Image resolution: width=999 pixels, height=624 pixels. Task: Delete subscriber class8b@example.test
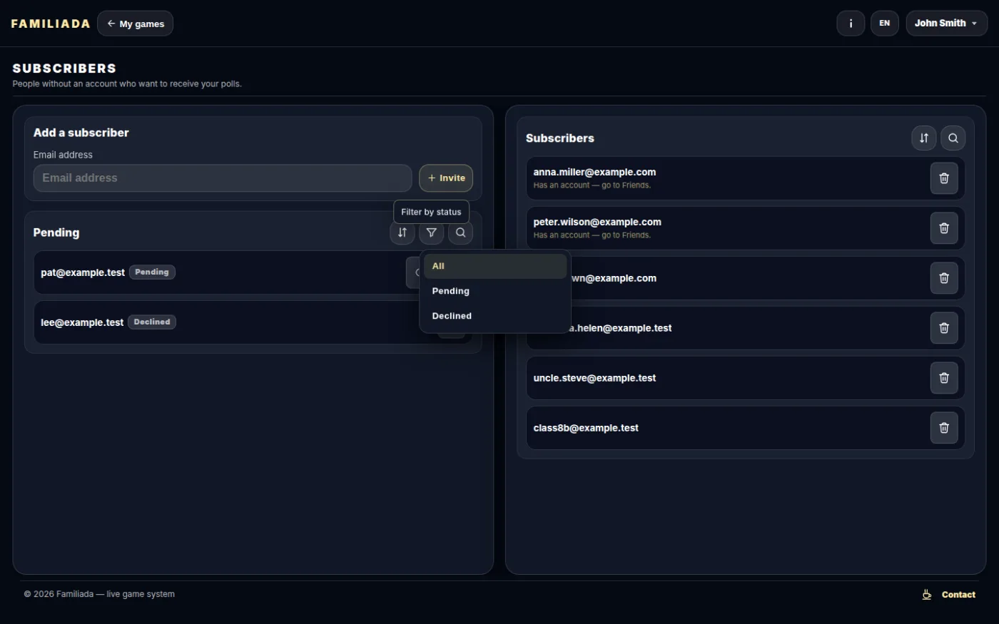point(944,428)
